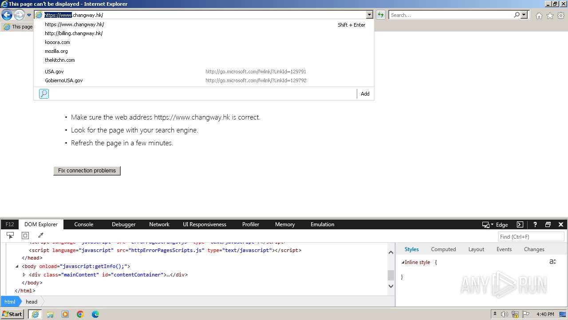Screen dimensions: 568x320
Task: Switch to the Layout pane tab
Action: click(476, 249)
